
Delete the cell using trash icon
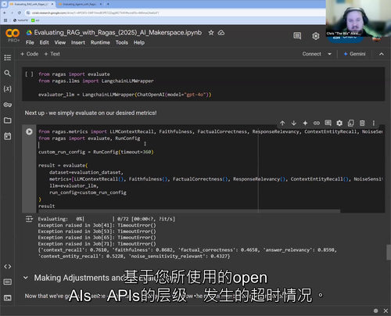(x=362, y=123)
